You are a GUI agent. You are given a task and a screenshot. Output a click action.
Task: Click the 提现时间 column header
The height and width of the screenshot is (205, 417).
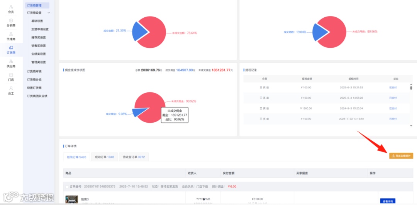point(353,79)
